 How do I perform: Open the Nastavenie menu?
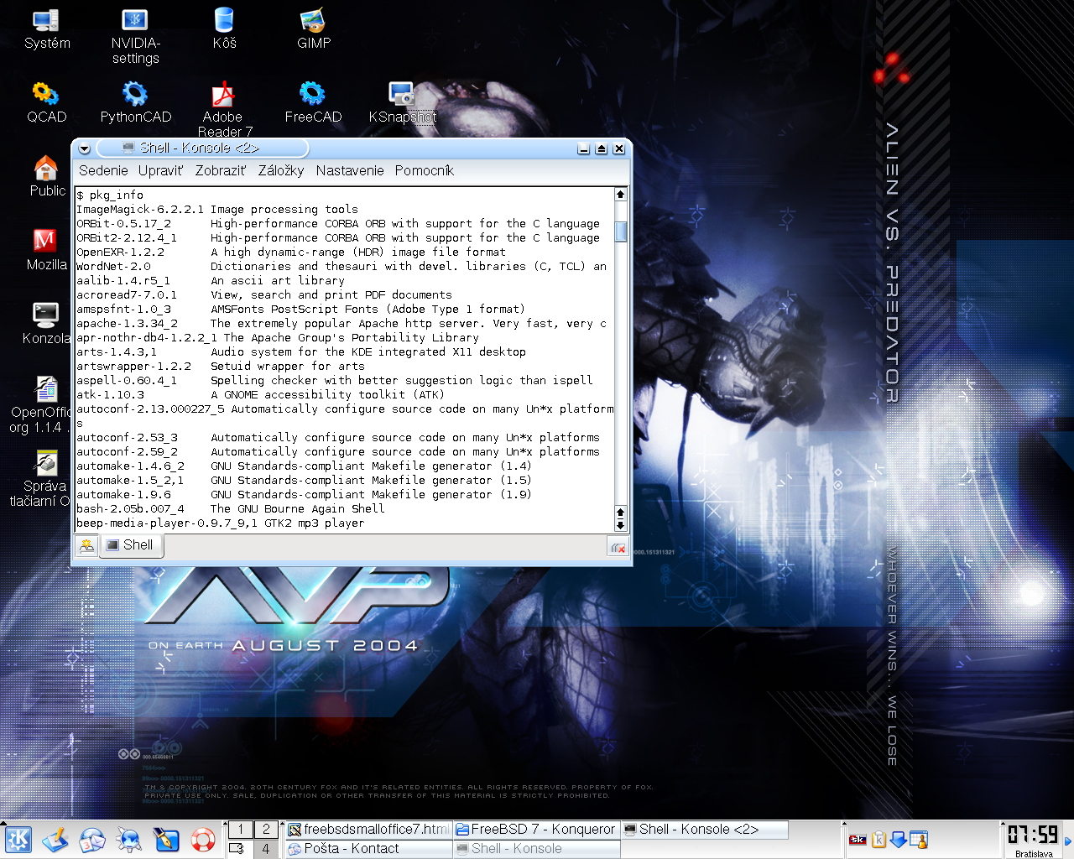(350, 170)
